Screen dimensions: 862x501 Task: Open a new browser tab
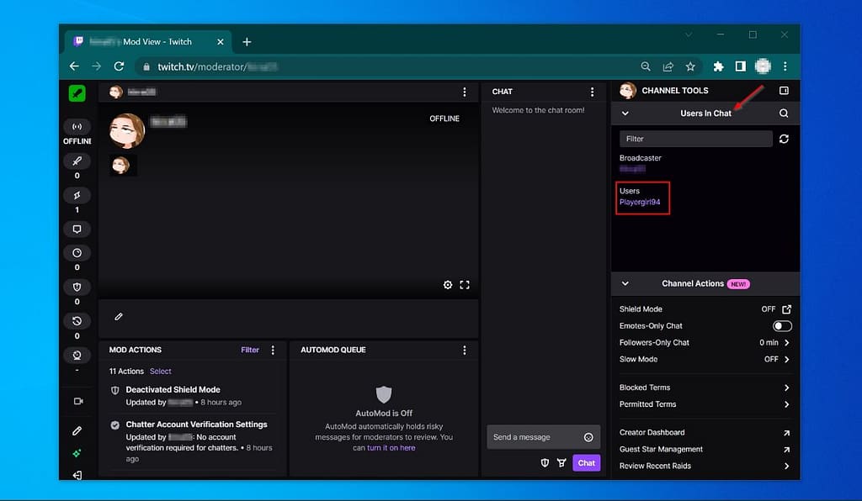click(x=247, y=42)
